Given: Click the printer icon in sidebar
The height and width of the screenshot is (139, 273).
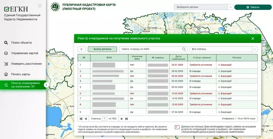Looking at the screenshot, I should 6,74.
